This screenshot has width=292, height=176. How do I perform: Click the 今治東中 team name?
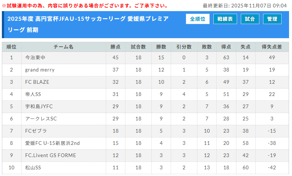tap(35, 57)
